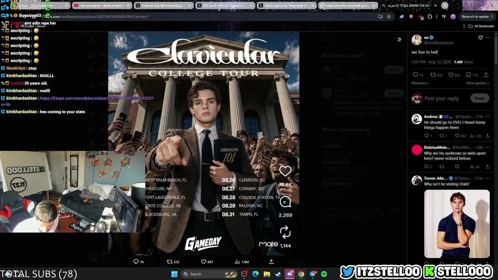Reply to vo's post via the sidebar comment icon
Viewport: 498px width, 280px height.
click(416, 75)
